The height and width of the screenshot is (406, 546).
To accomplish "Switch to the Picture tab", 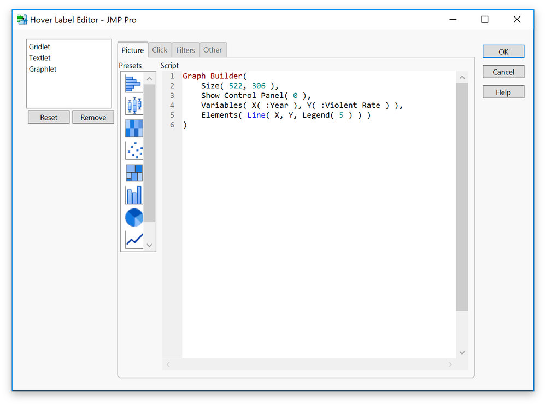I will (133, 50).
